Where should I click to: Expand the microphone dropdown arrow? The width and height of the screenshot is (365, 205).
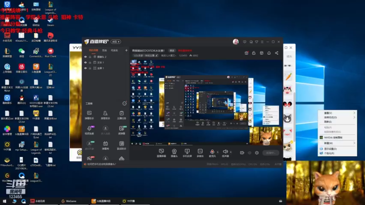tap(218, 152)
